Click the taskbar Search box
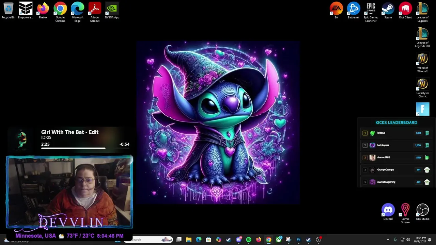The height and width of the screenshot is (245, 436). pos(149,240)
